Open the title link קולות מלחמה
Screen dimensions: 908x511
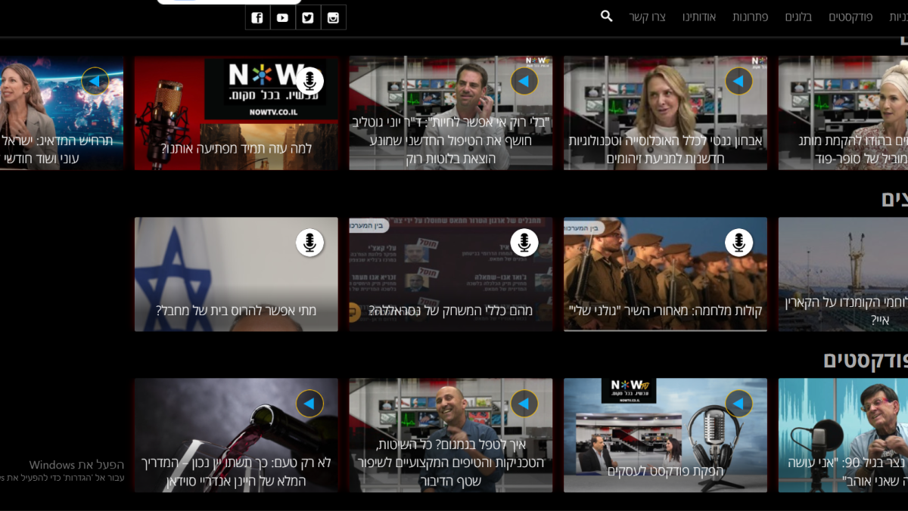(x=665, y=311)
